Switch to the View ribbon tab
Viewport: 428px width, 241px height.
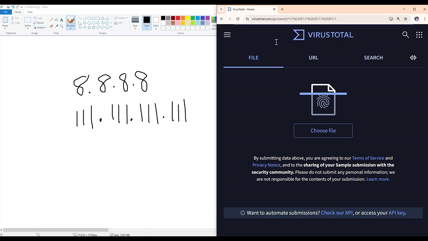(30, 12)
